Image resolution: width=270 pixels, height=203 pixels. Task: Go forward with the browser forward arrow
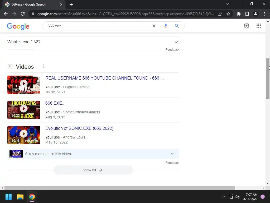(14, 14)
